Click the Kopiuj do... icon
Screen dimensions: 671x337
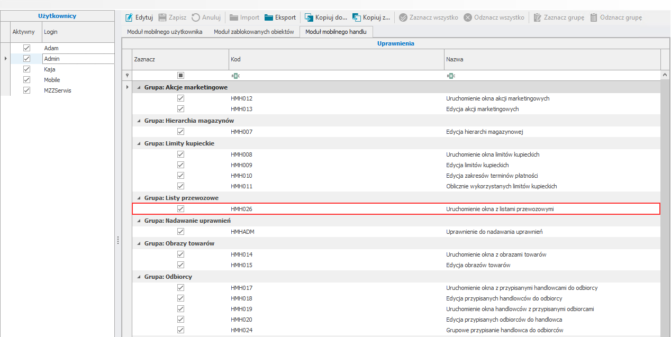(309, 17)
